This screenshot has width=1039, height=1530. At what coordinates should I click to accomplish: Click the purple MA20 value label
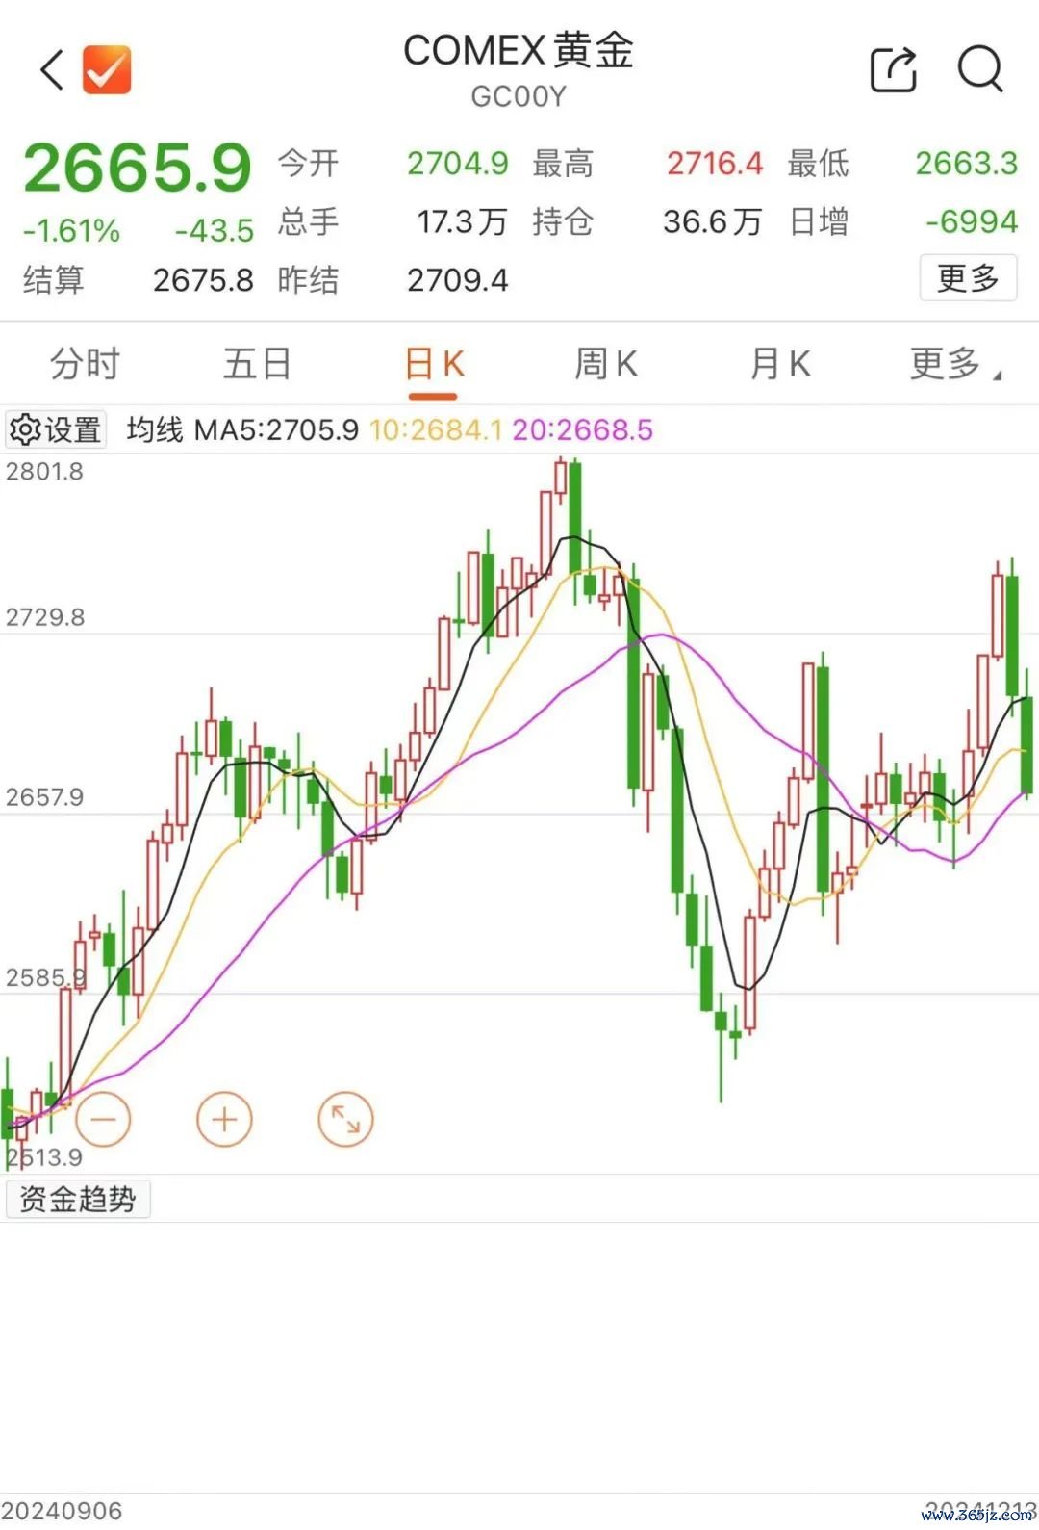point(582,429)
